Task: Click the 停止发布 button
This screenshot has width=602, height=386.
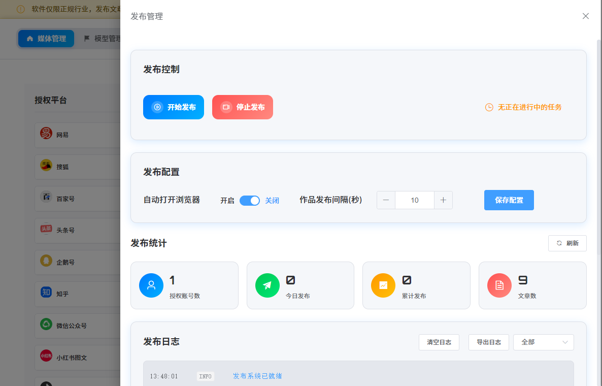Action: [x=243, y=107]
